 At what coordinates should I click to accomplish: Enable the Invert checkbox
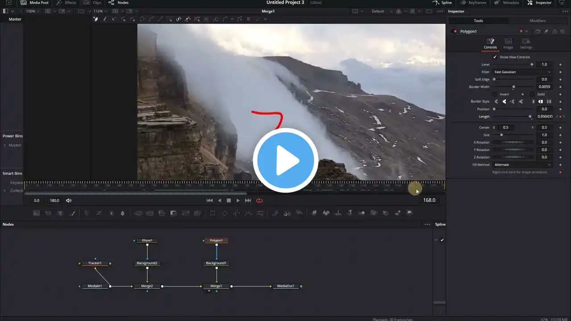click(x=495, y=94)
